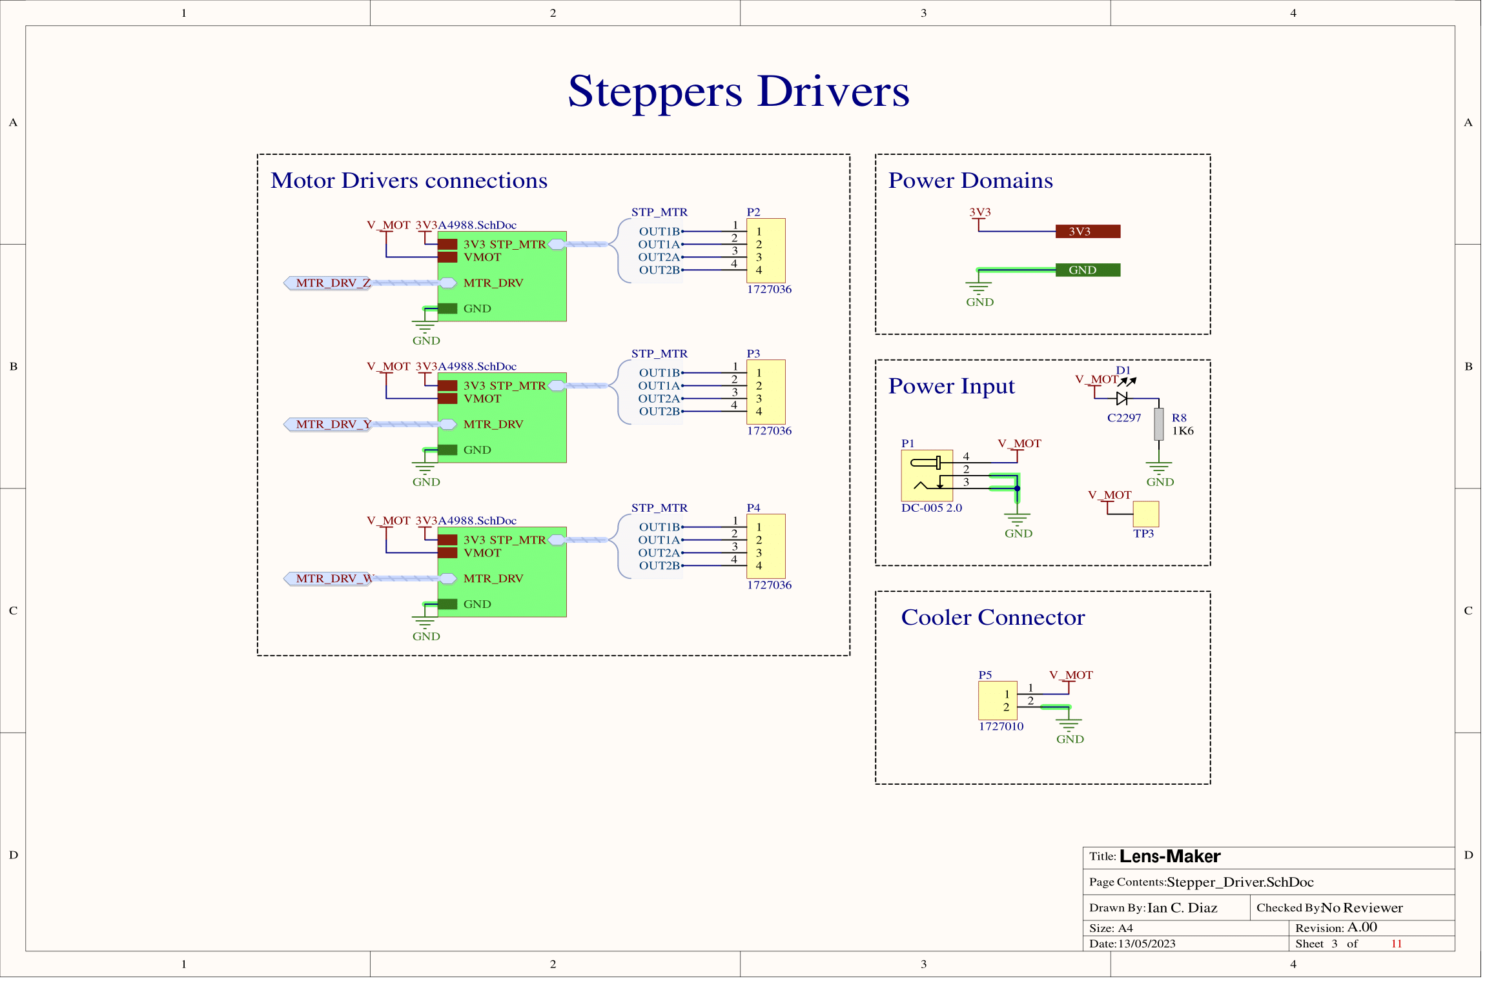Click the green GND power domain bar

pyautogui.click(x=1088, y=270)
